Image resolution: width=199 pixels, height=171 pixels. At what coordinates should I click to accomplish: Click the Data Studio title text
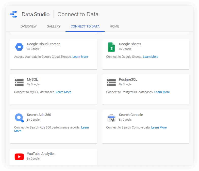36,15
